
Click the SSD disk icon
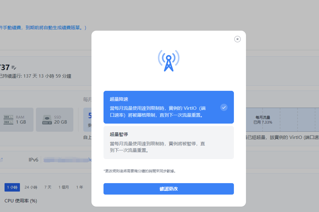(47, 120)
